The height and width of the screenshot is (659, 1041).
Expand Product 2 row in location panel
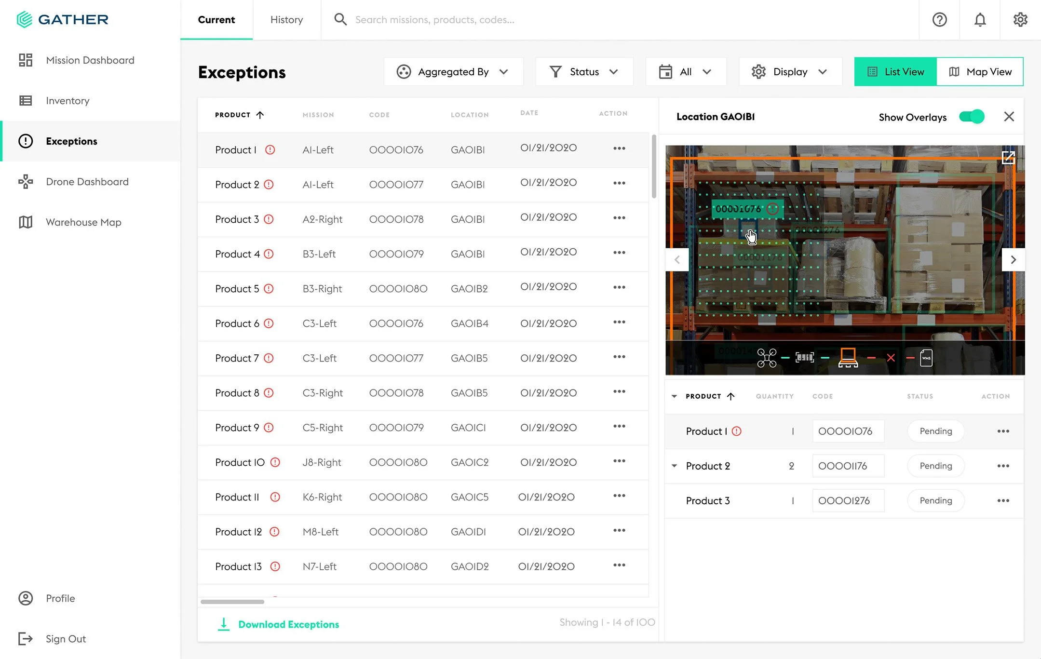pyautogui.click(x=674, y=466)
